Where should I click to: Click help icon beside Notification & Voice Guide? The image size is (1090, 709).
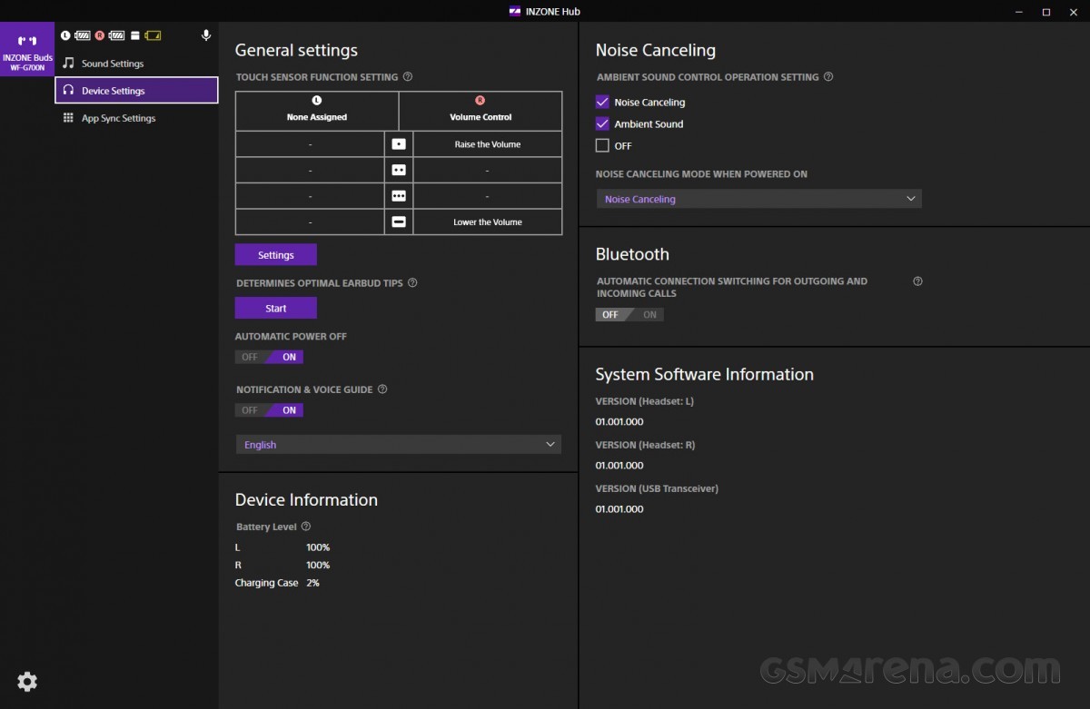(x=382, y=389)
